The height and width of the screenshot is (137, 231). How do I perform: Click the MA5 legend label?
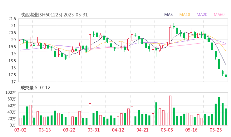click(168, 15)
